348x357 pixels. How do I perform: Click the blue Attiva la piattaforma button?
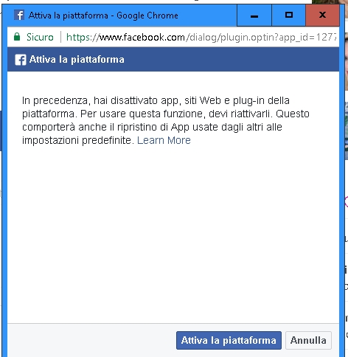[229, 340]
